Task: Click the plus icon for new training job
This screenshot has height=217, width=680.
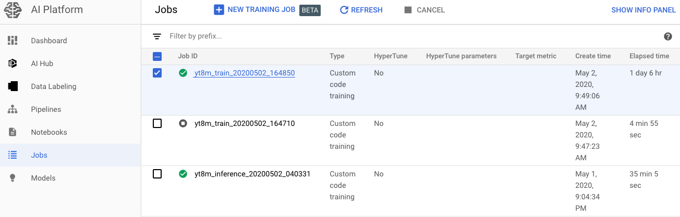Action: (x=219, y=10)
